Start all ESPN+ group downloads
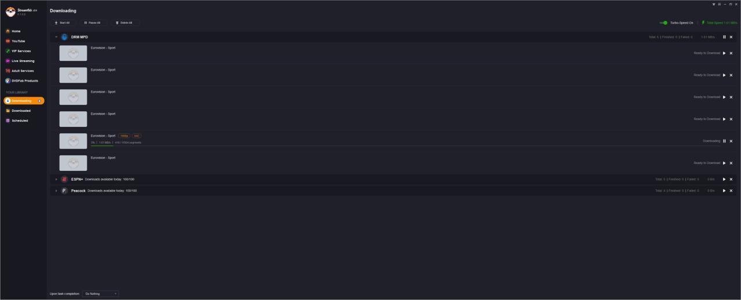This screenshot has height=300, width=741. (x=724, y=180)
